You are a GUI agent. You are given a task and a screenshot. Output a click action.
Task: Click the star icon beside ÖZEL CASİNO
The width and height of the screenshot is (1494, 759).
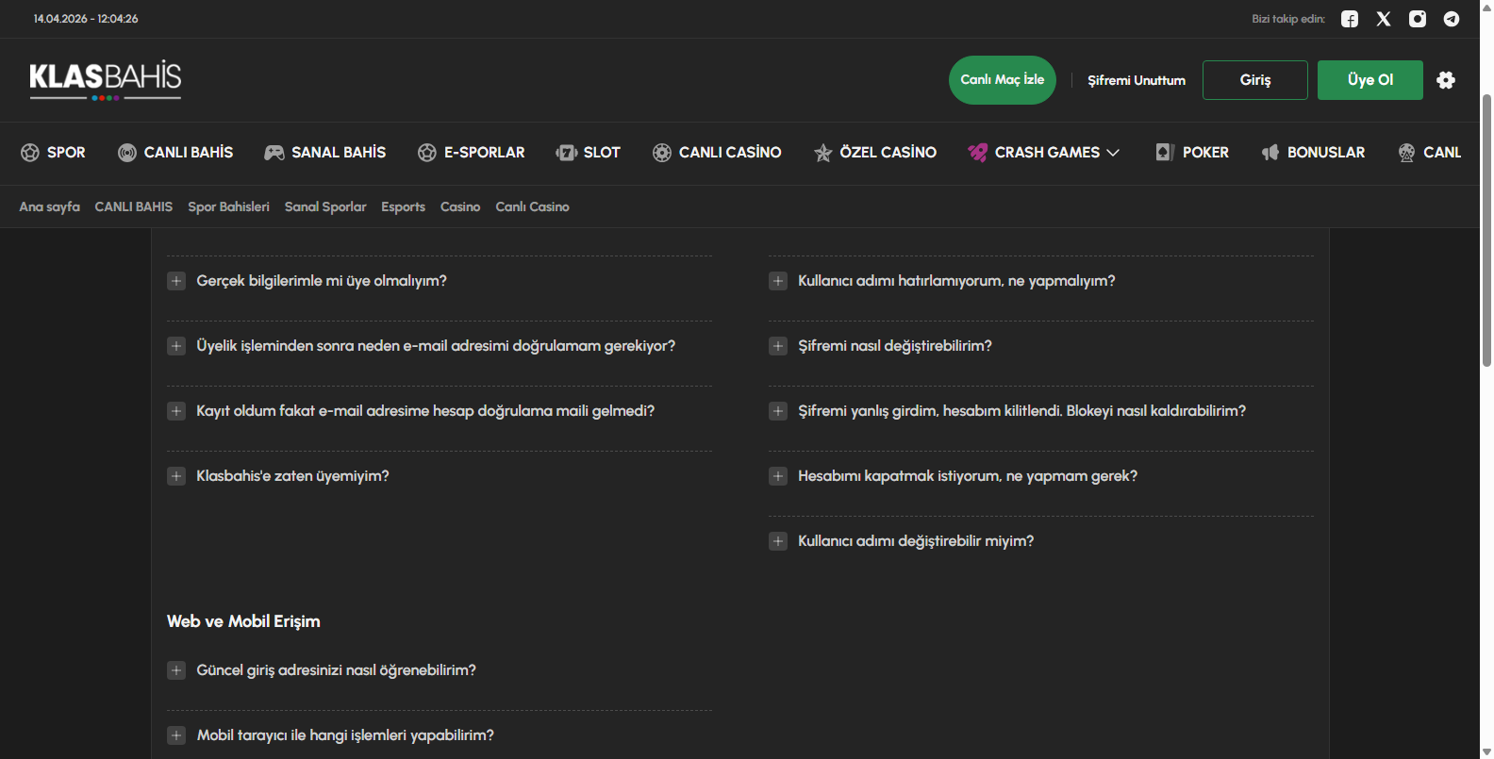tap(822, 153)
